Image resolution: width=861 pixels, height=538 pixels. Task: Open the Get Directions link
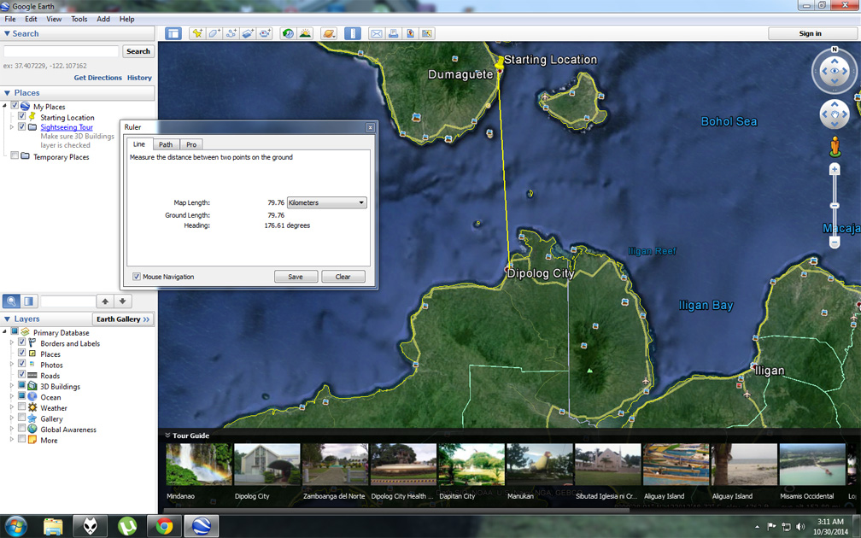97,77
